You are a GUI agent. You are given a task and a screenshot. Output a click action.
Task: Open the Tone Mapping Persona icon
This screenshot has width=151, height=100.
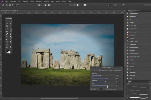(x=13, y=5)
